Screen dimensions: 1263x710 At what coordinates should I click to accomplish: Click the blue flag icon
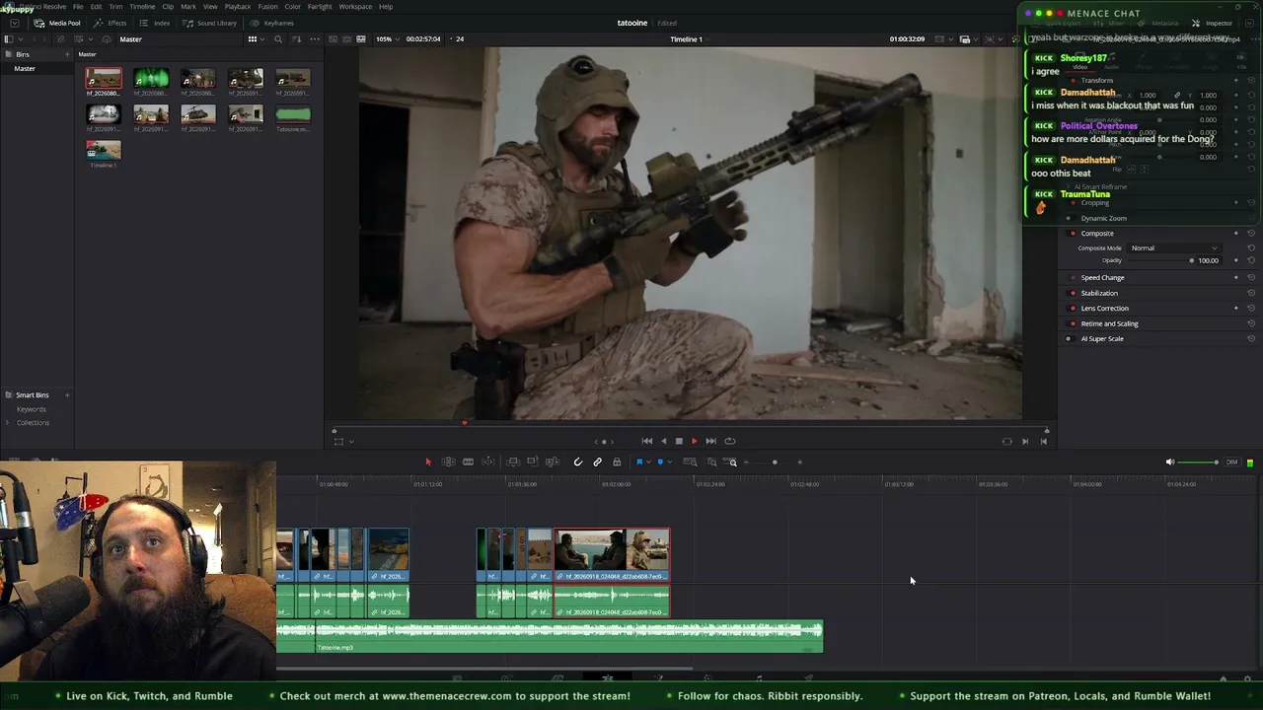point(639,461)
